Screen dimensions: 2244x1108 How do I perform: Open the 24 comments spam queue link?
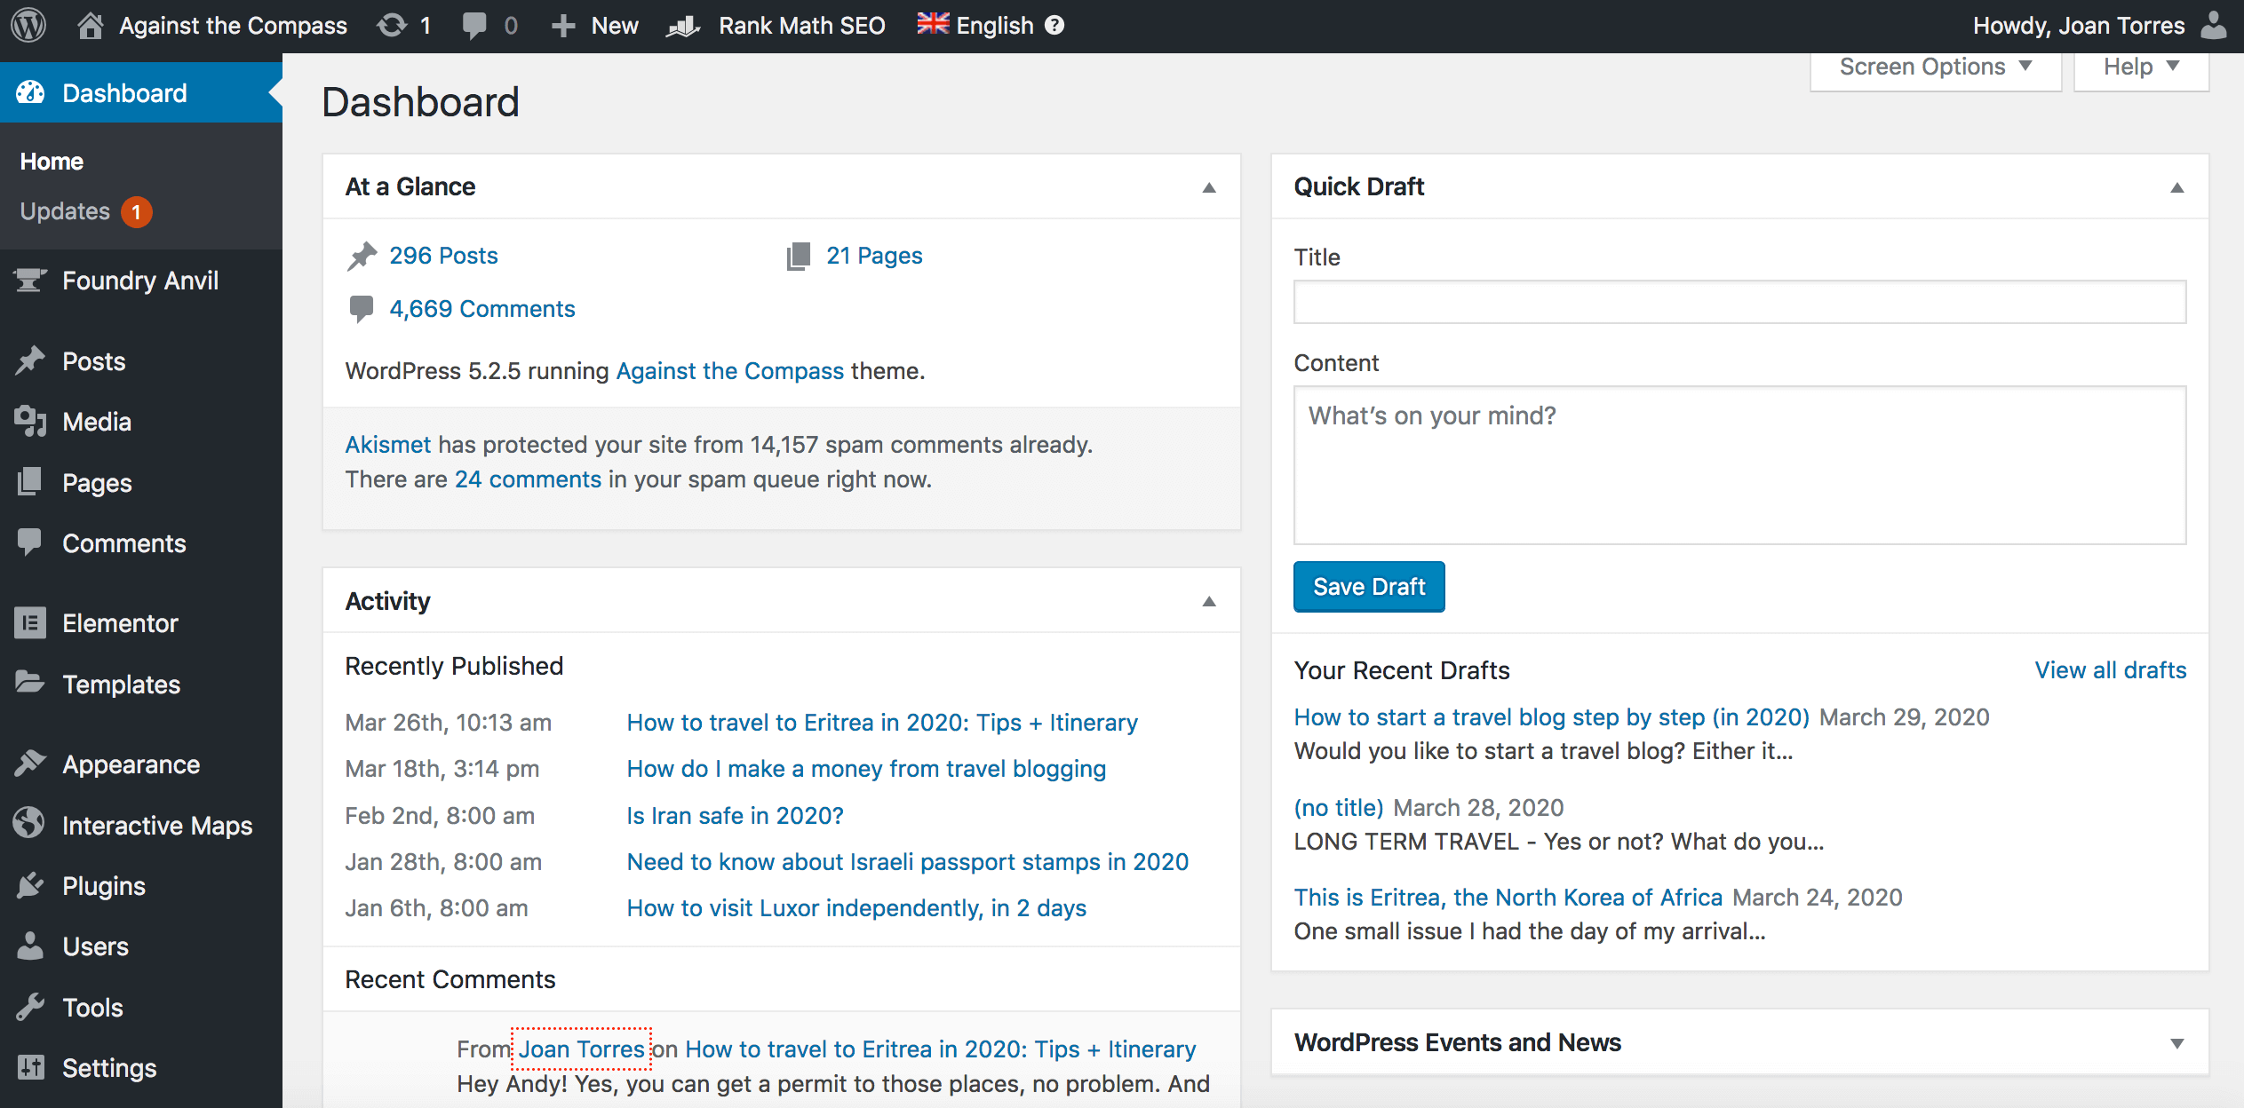point(528,479)
